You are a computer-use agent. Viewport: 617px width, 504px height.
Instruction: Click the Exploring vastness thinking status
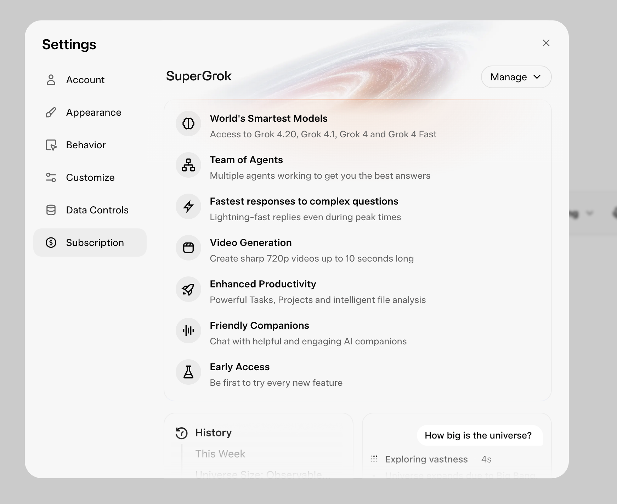click(426, 459)
